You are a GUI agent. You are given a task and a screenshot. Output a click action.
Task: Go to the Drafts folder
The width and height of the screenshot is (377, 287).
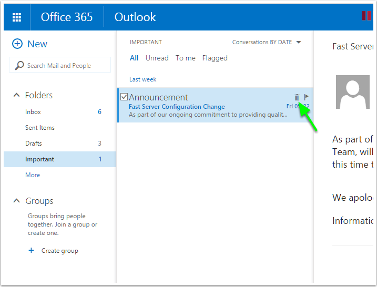click(34, 143)
